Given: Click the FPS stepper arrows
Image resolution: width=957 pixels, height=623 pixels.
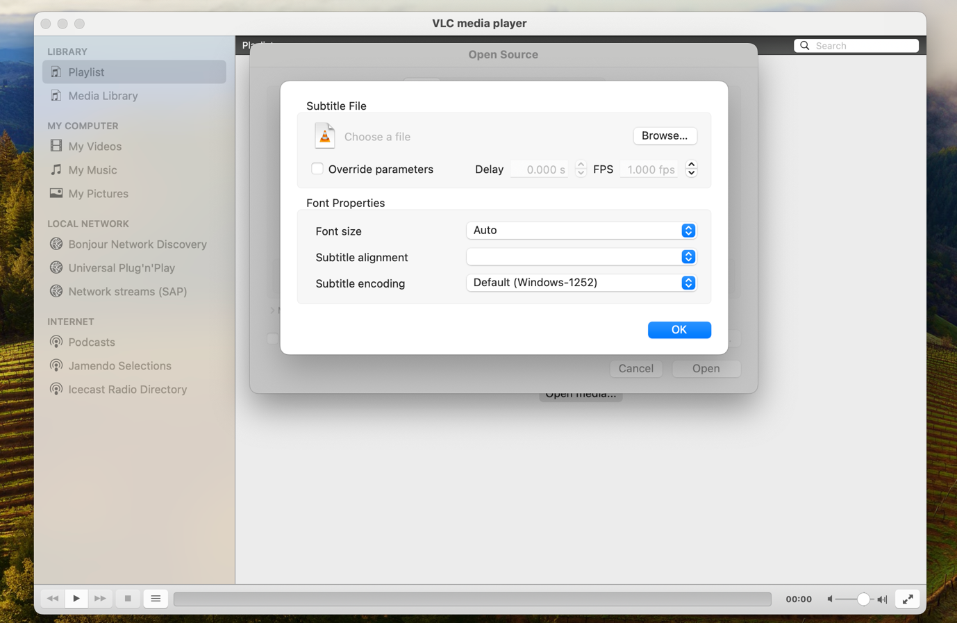Looking at the screenshot, I should [x=691, y=169].
